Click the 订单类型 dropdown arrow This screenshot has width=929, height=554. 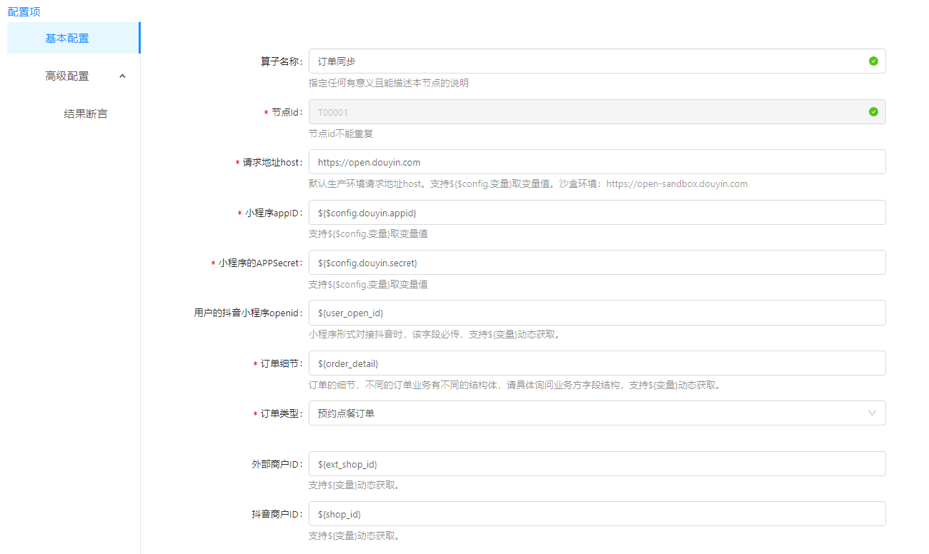click(872, 413)
